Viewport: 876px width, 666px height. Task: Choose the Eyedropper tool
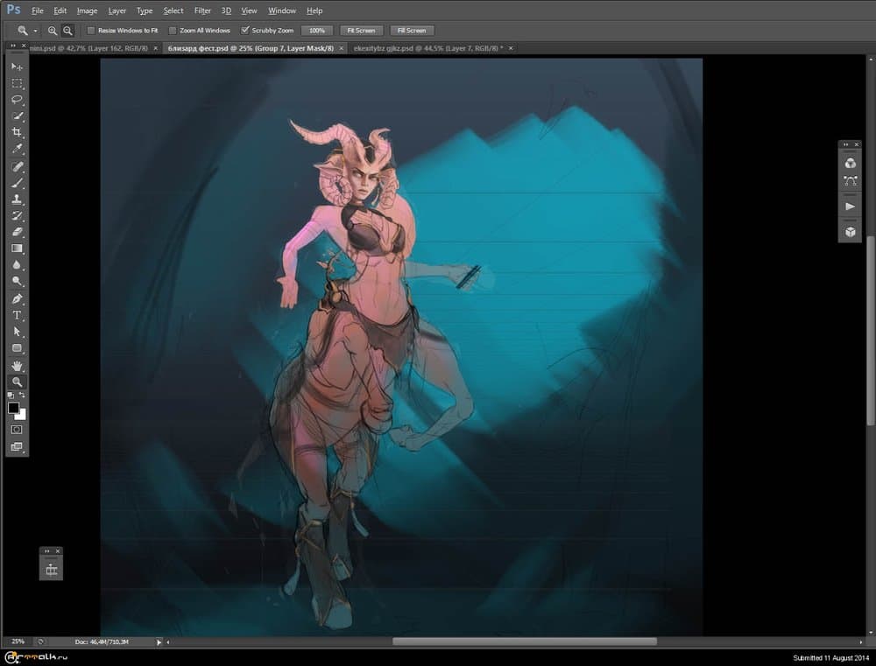click(x=17, y=150)
